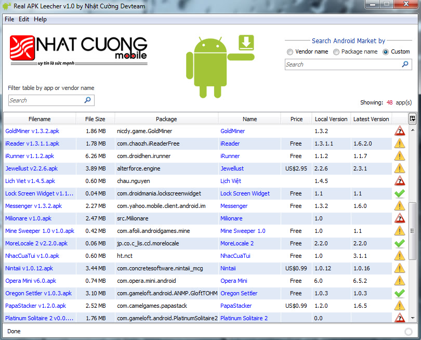Click red warning icon on Milionare row
421x340 pixels.
[400, 218]
